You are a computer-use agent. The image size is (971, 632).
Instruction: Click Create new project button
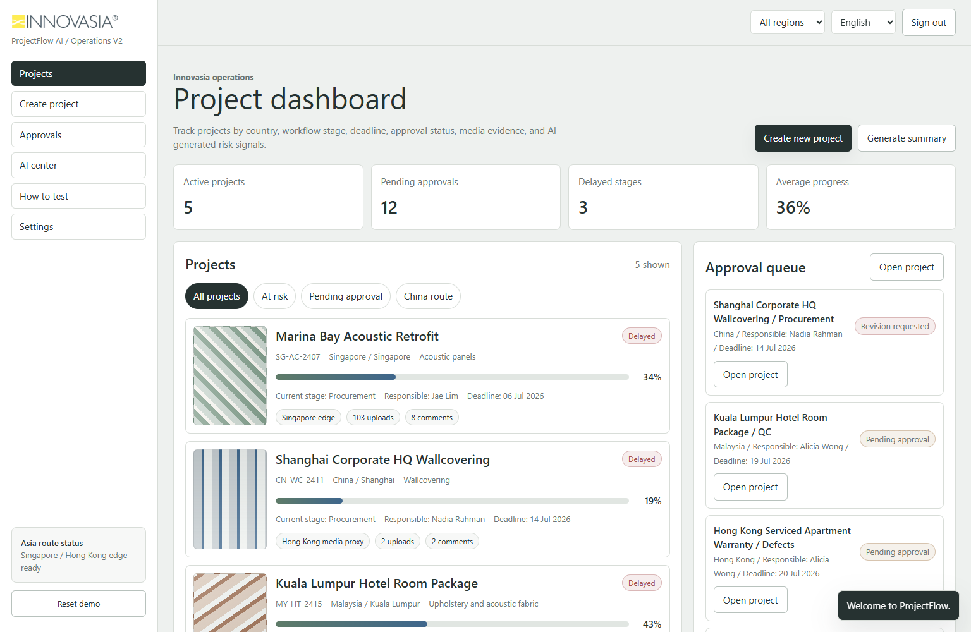pyautogui.click(x=803, y=138)
